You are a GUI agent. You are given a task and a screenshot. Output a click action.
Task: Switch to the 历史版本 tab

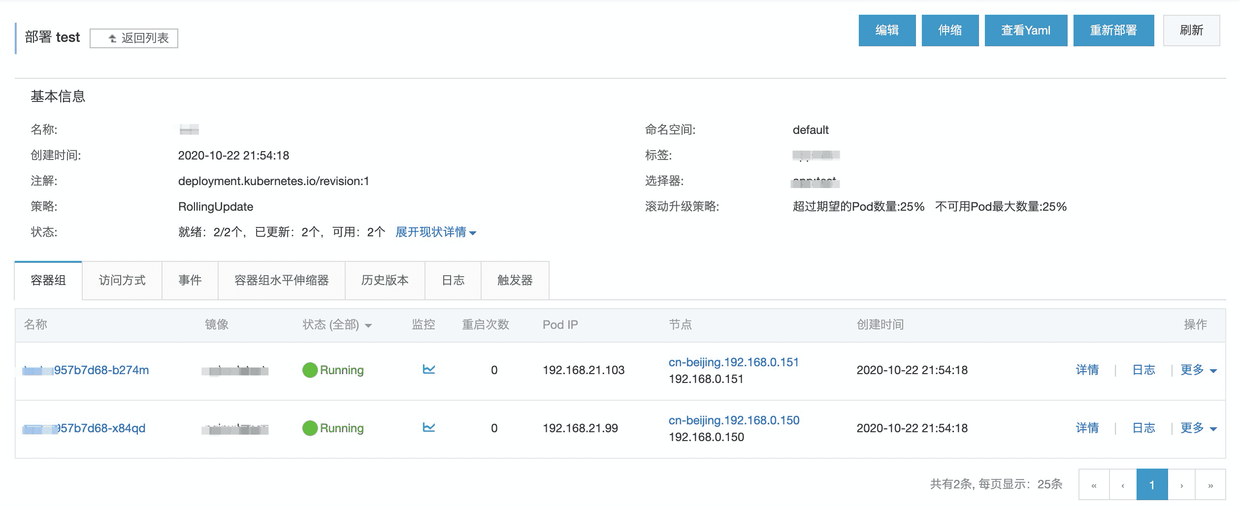385,280
